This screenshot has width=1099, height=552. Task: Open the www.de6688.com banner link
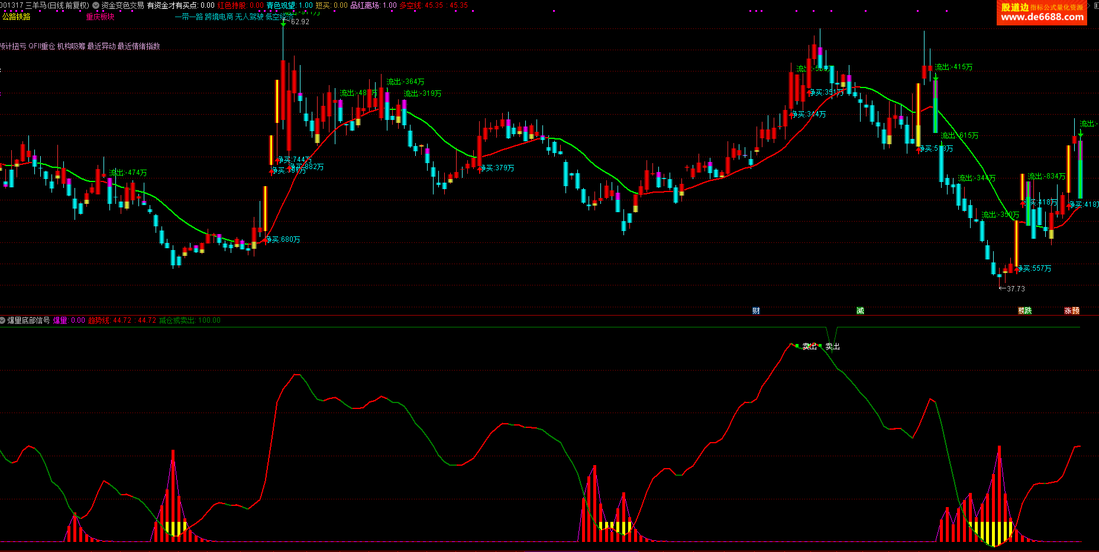1042,17
